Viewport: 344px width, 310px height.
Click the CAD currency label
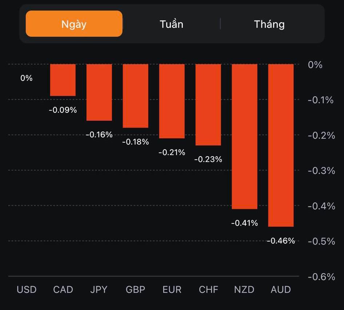63,290
